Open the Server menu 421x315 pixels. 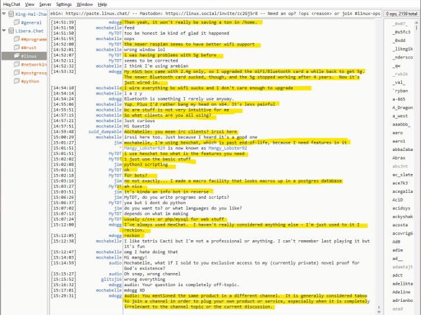45,4
